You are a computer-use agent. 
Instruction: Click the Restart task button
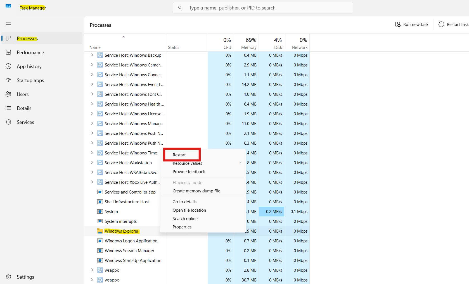[x=453, y=24]
